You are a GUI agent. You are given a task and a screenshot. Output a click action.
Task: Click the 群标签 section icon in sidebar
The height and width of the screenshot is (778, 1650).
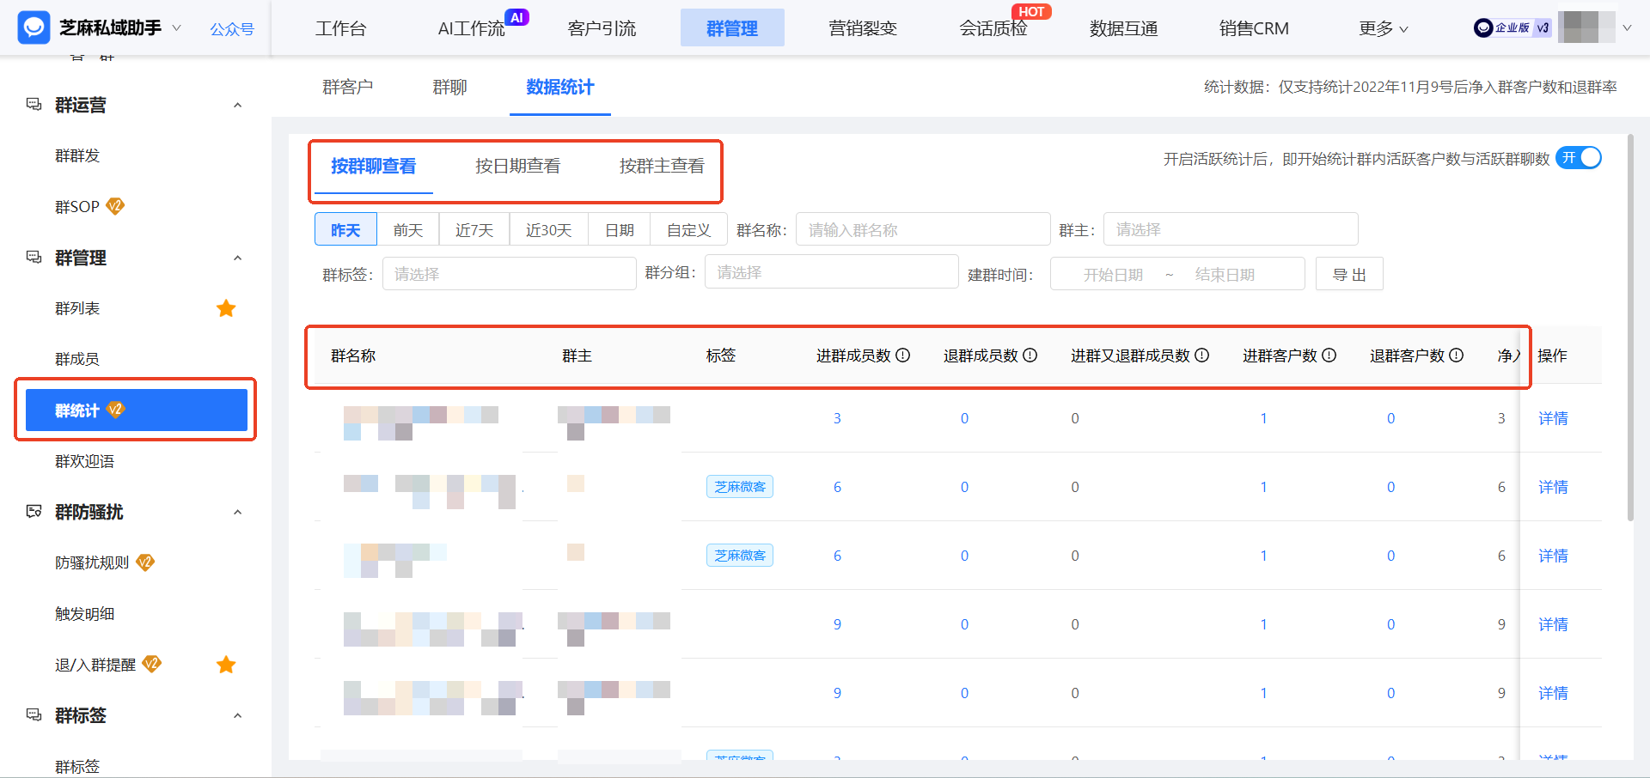point(34,715)
